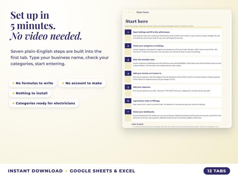This screenshot has height=178, width=238.
Task: Click 'Log business trips on Mileage.' heading
Action: (147, 101)
